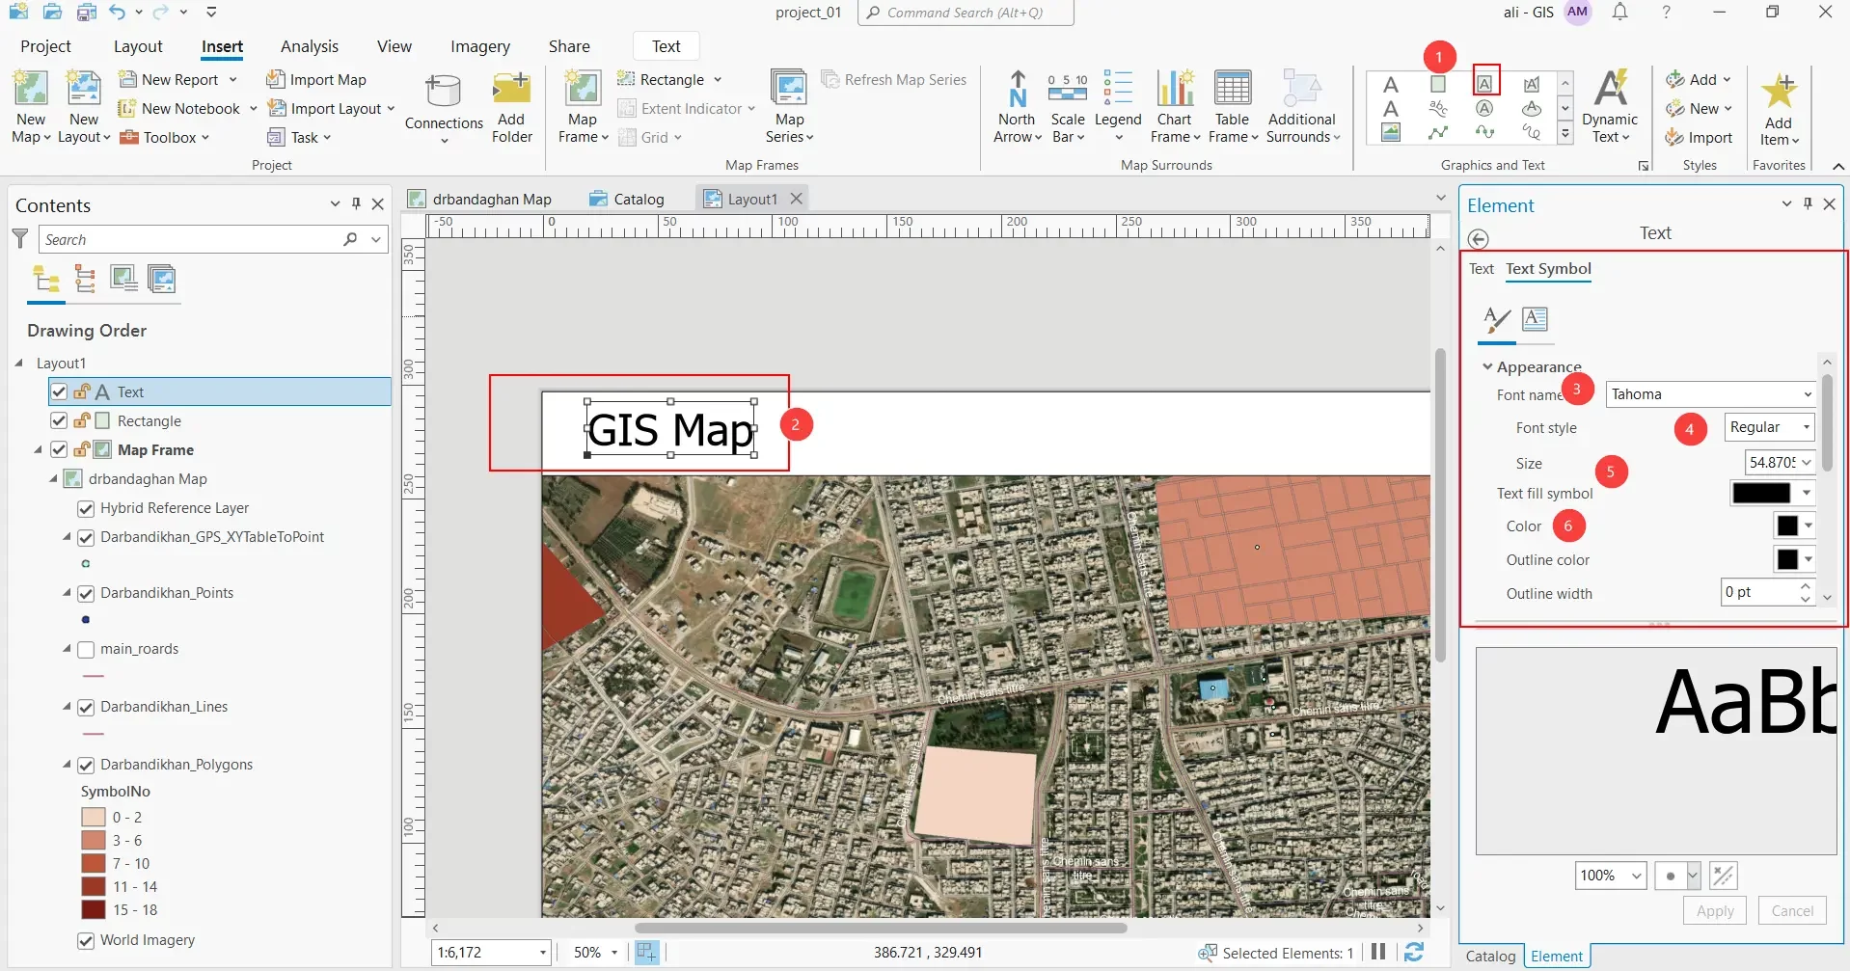Uncheck Darbandikhan_Lines layer
The height and width of the screenshot is (971, 1850).
pyautogui.click(x=86, y=707)
